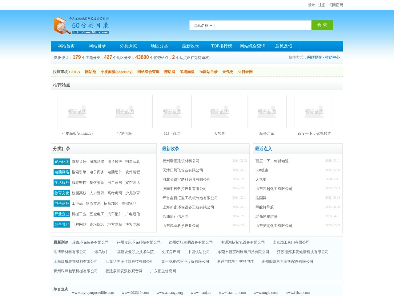Open the 电子商务 category section

point(61,203)
